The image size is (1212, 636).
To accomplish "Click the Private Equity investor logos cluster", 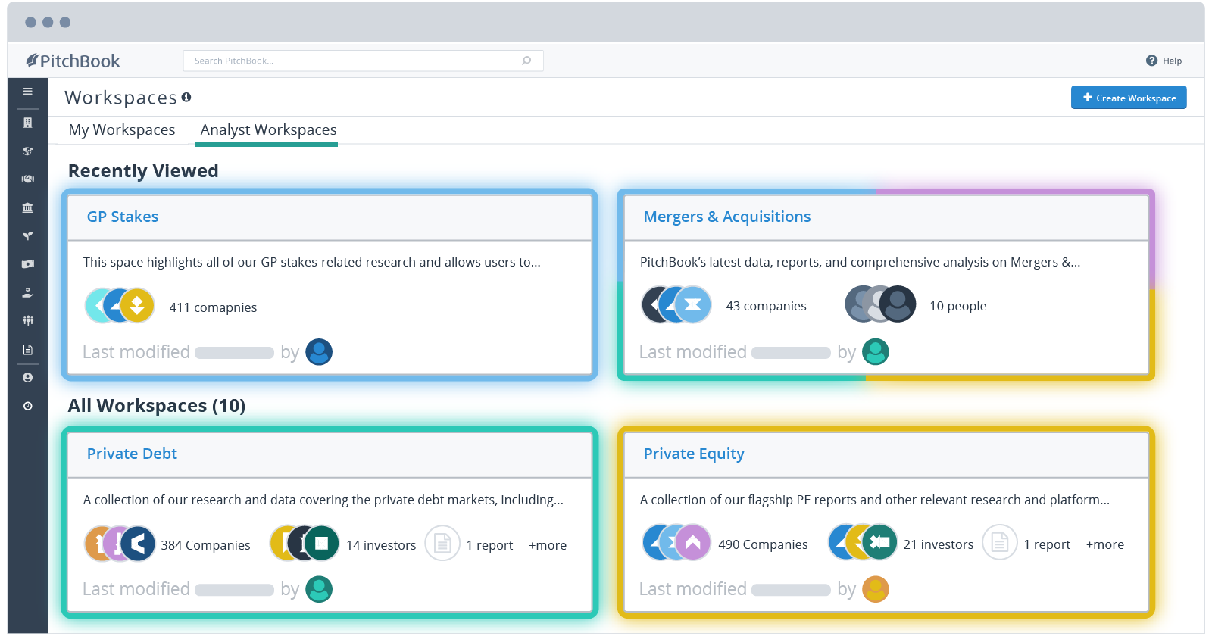I will 863,543.
